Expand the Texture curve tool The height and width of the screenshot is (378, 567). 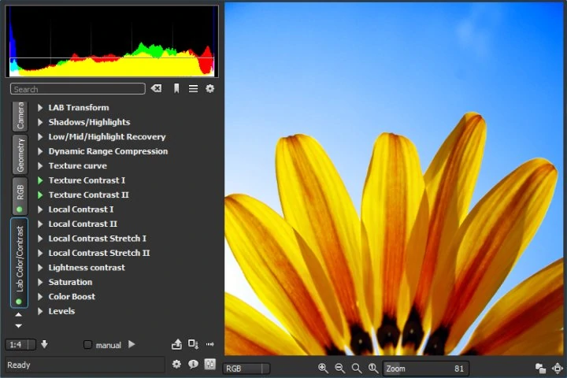click(40, 165)
